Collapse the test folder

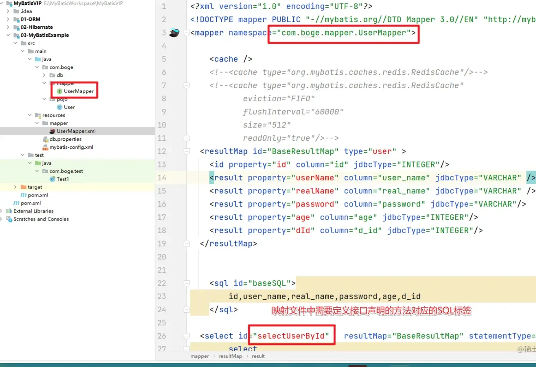[x=23, y=155]
